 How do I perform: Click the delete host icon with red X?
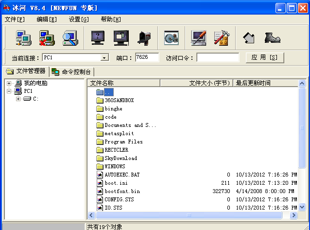(x=47, y=38)
